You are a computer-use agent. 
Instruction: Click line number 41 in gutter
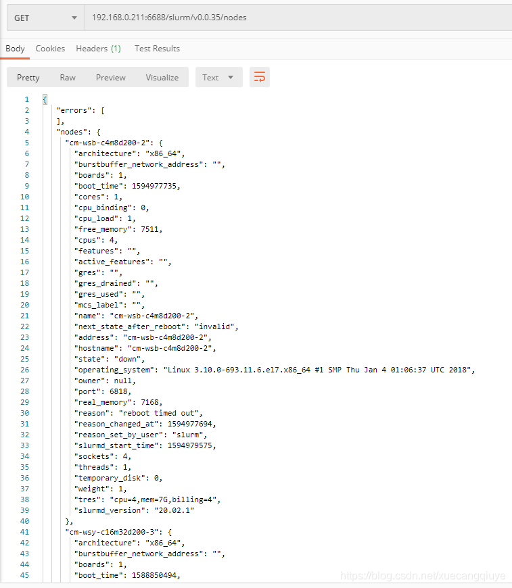(x=24, y=532)
